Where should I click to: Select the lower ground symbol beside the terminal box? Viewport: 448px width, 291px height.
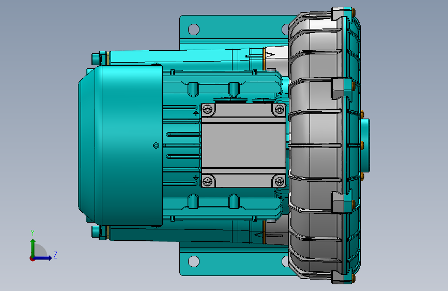pos(196,178)
